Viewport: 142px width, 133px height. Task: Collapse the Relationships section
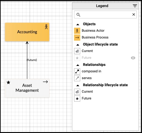coord(78,65)
